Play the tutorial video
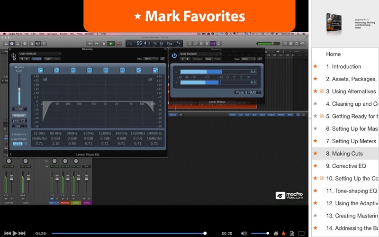The width and height of the screenshot is (379, 237). pos(15,233)
